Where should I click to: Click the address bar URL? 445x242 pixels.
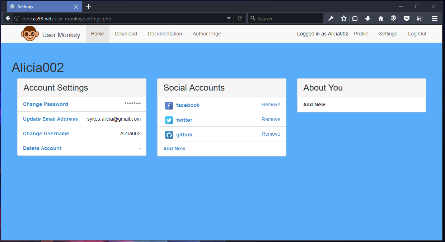pos(66,19)
